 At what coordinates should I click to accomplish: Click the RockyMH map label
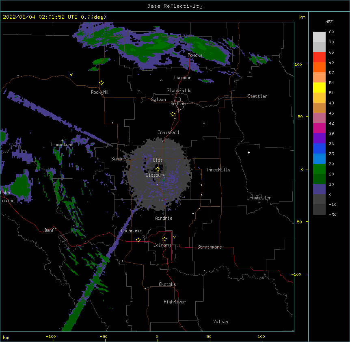pyautogui.click(x=99, y=92)
